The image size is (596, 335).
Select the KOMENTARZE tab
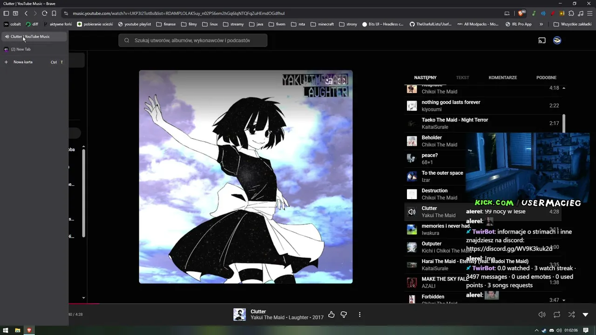(503, 78)
